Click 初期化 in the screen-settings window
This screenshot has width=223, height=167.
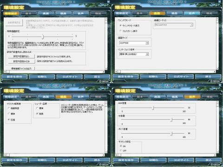point(153,77)
